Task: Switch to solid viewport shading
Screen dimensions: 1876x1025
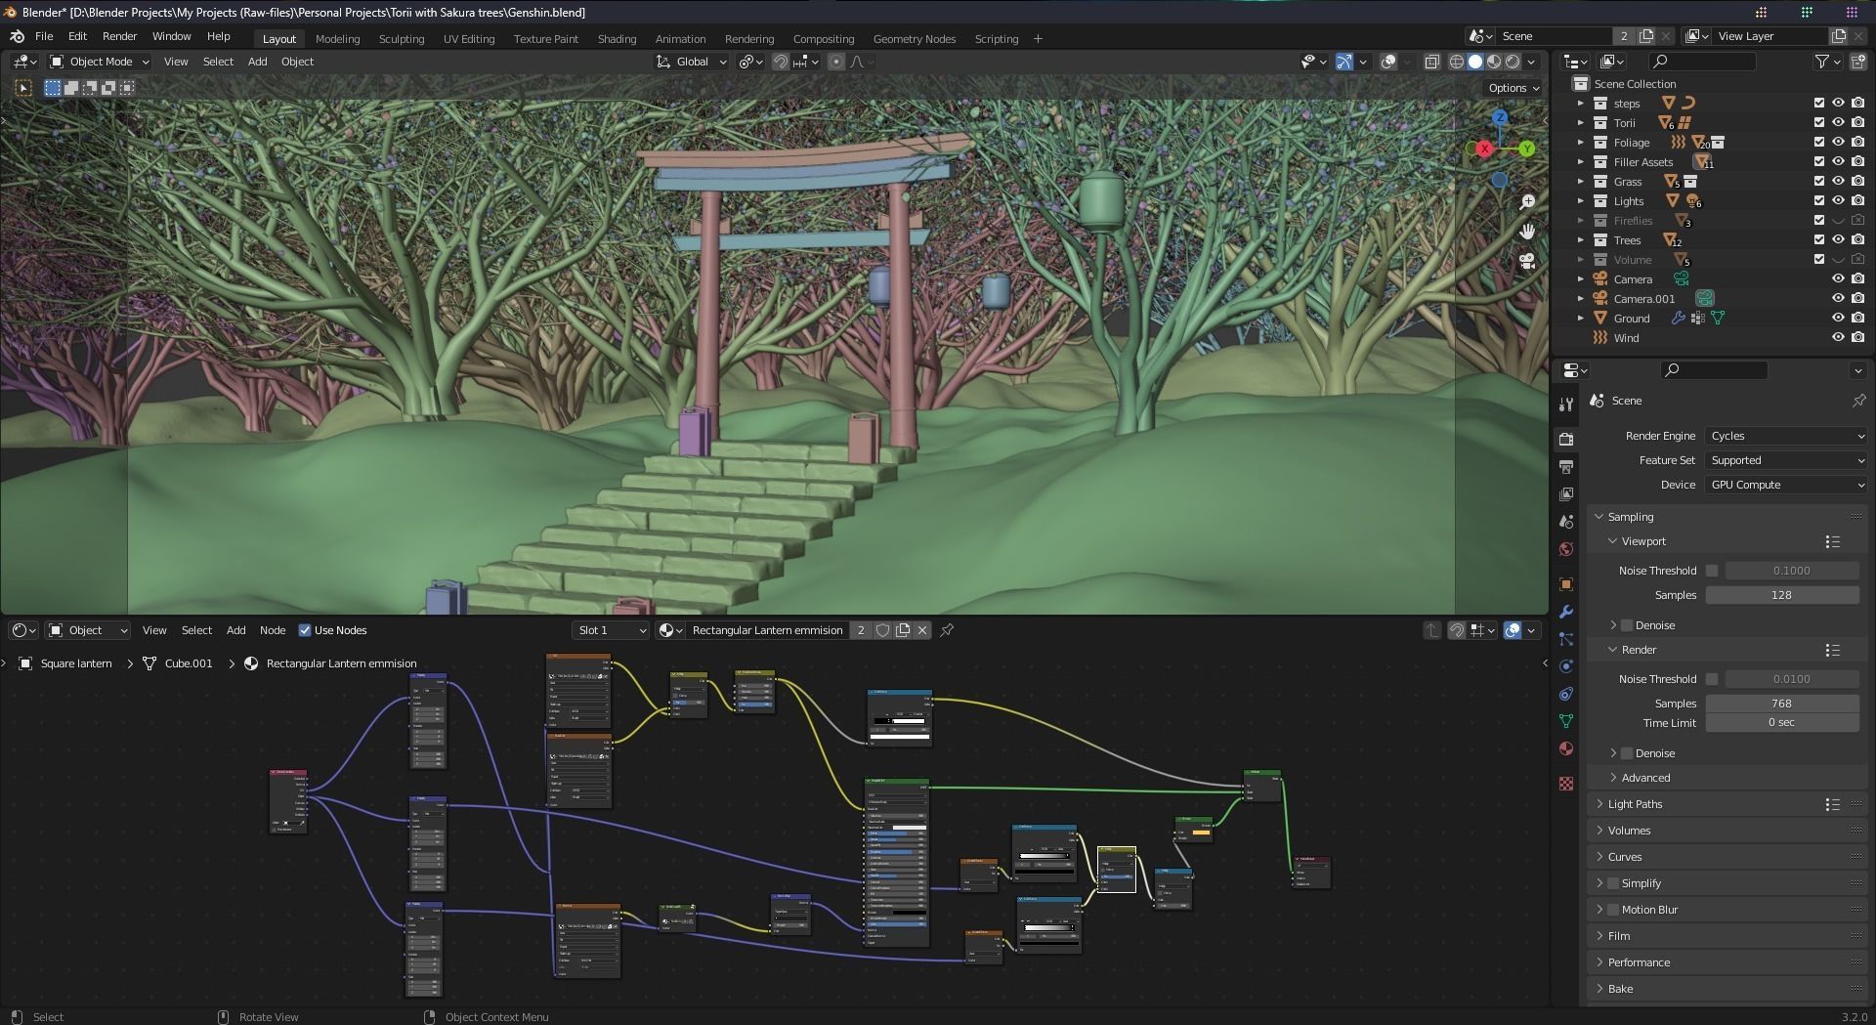Action: pos(1475,62)
